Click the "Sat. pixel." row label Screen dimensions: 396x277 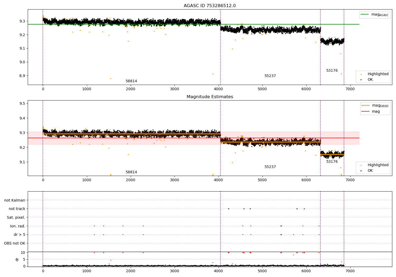(x=16, y=217)
